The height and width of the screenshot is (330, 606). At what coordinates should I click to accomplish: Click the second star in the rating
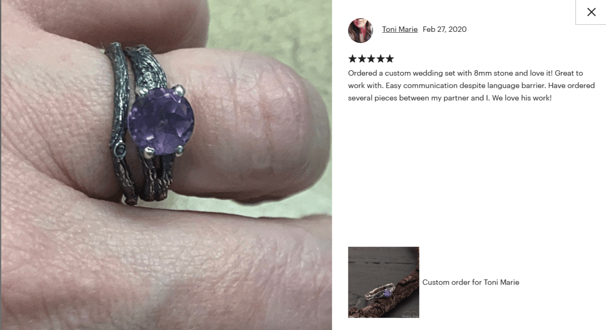(362, 59)
